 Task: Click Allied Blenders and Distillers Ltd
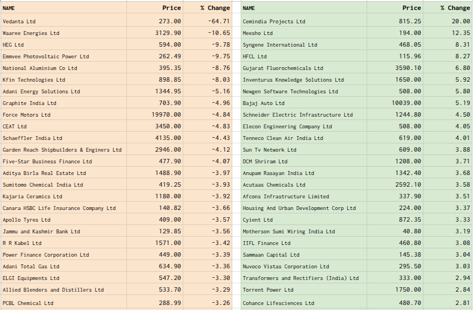point(64,290)
